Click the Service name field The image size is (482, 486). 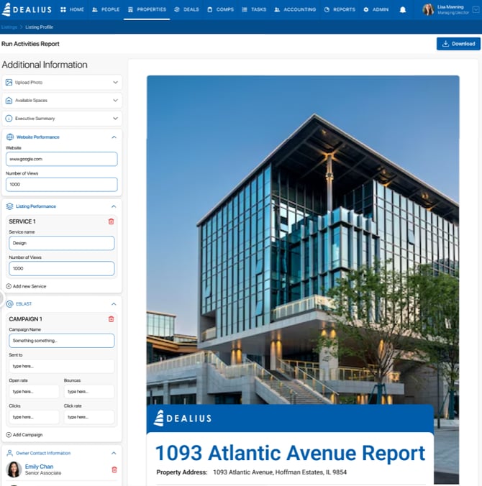pos(62,243)
